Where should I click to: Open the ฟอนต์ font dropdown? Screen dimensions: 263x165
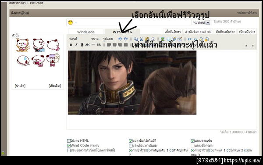(74, 39)
